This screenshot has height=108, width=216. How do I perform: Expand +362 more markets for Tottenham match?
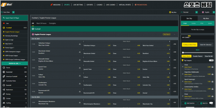coord(174,44)
